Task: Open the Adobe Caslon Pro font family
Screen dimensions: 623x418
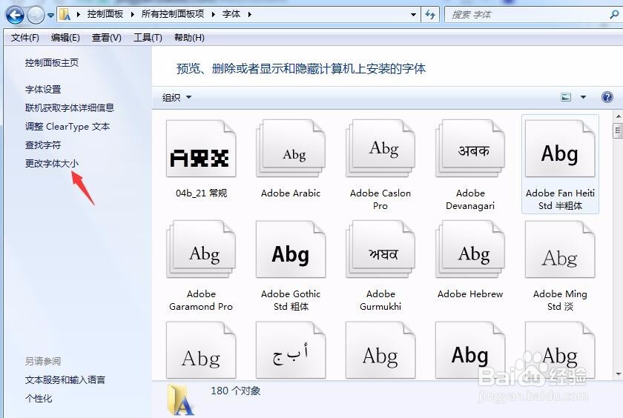Action: (x=380, y=149)
